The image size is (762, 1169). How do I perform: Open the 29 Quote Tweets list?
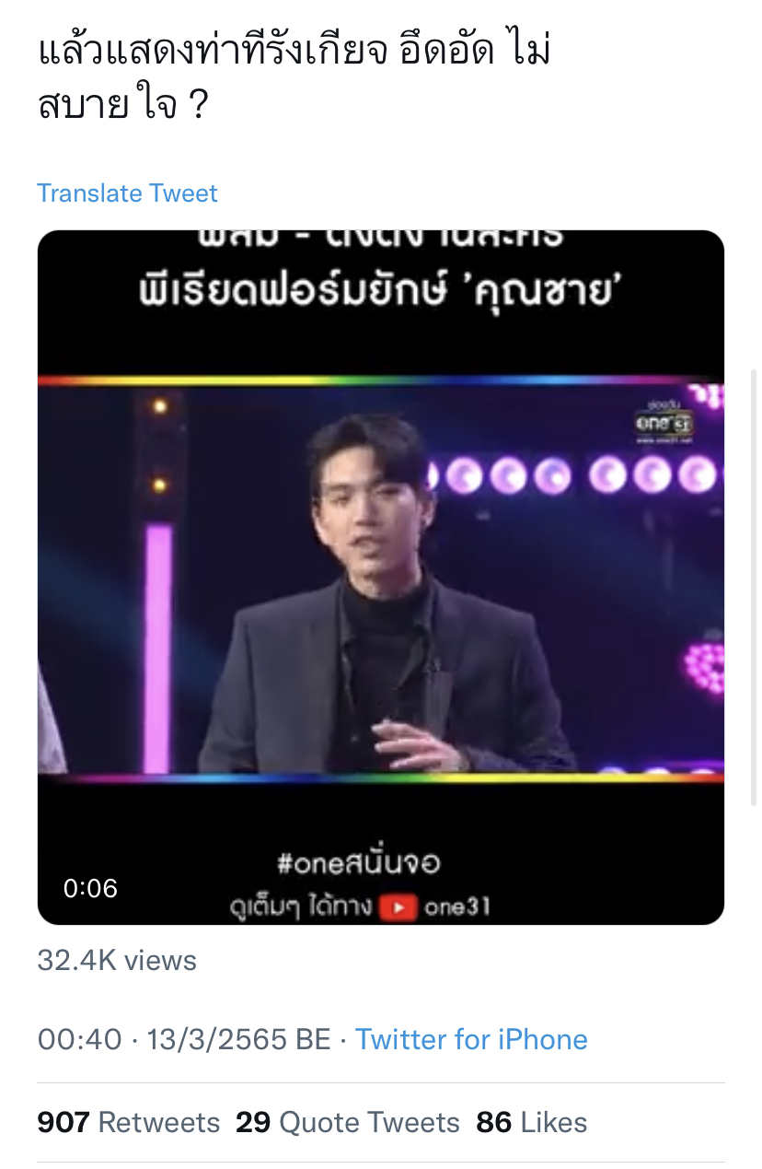point(348,1122)
